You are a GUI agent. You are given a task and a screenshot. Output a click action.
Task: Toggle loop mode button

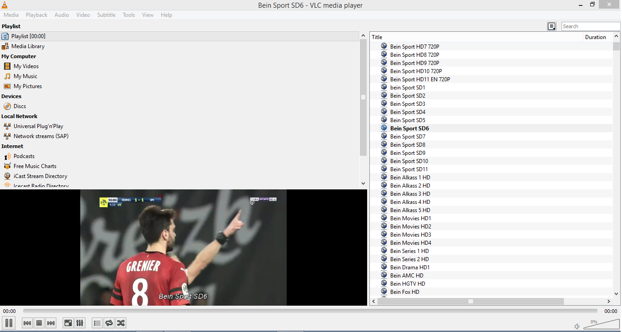[x=109, y=323]
